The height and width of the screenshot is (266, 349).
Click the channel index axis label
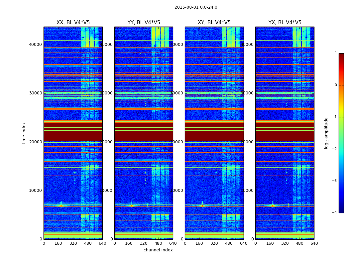click(158, 250)
